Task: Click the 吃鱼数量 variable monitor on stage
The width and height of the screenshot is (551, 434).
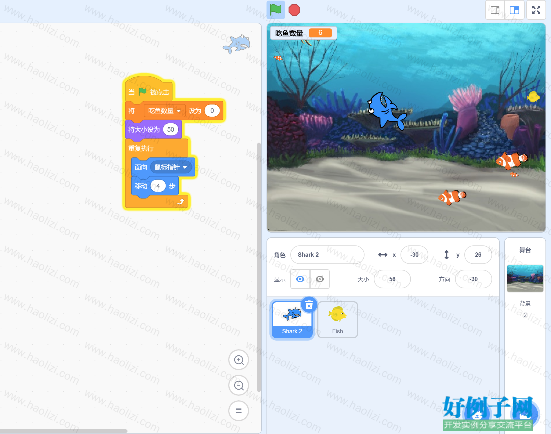Action: click(303, 33)
